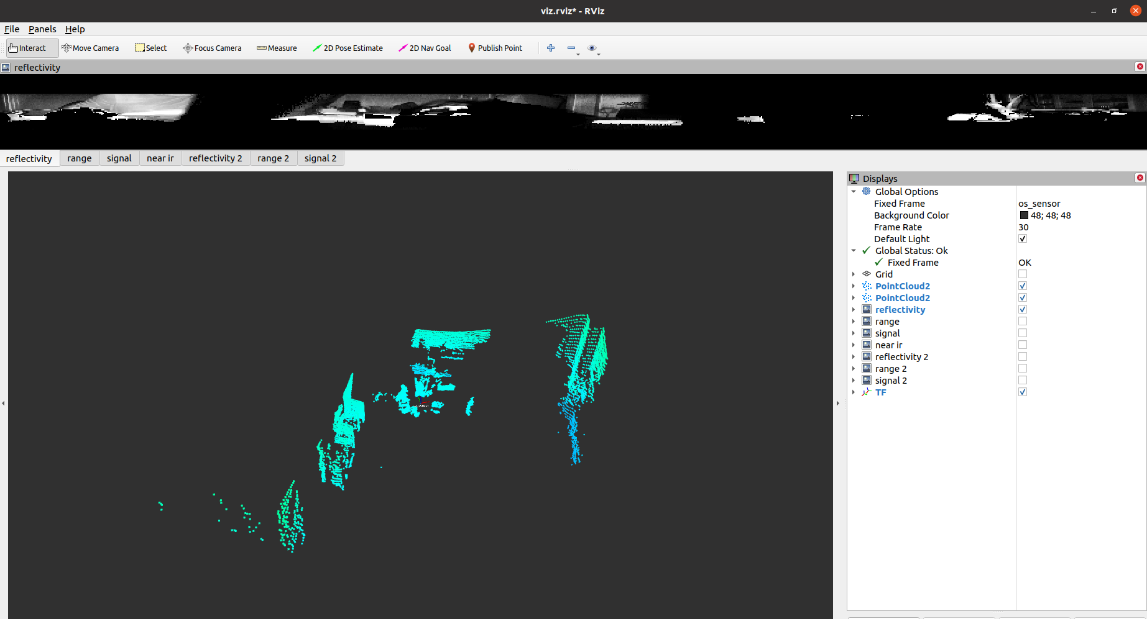Click the blue plus add-tool icon
The width and height of the screenshot is (1147, 619).
tap(551, 48)
